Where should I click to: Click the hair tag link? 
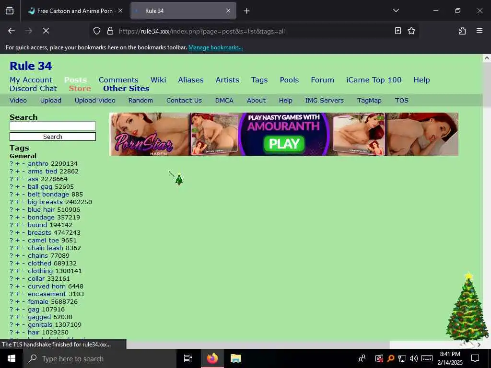34,332
